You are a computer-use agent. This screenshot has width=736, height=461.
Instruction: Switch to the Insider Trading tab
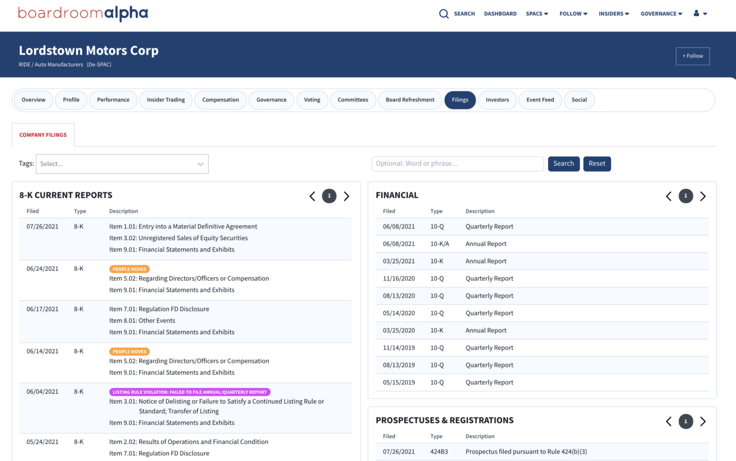click(x=166, y=99)
